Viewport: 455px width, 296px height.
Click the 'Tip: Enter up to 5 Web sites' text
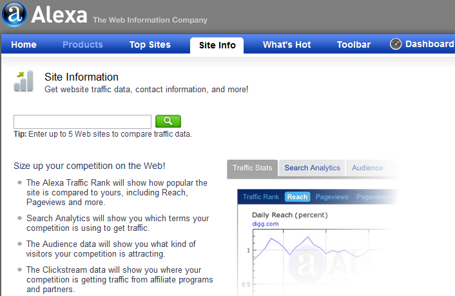[x=102, y=134]
